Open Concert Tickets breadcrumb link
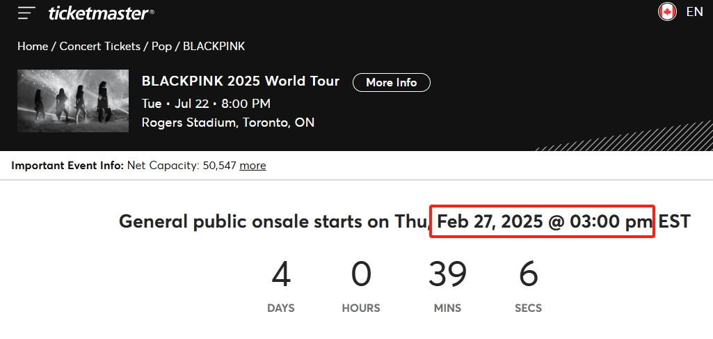This screenshot has width=713, height=339. tap(99, 47)
